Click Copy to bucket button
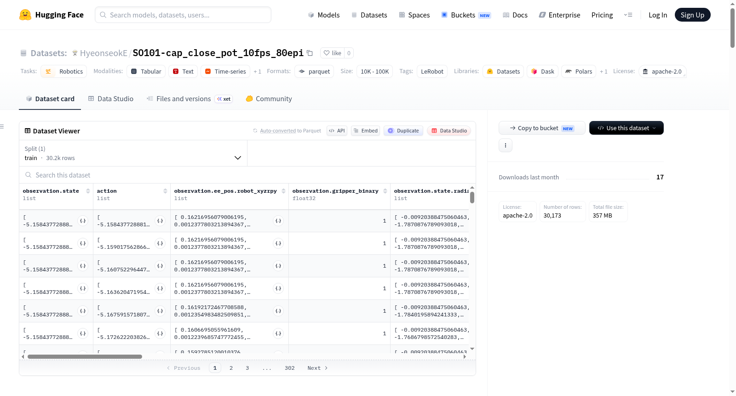The image size is (736, 396). (x=542, y=128)
